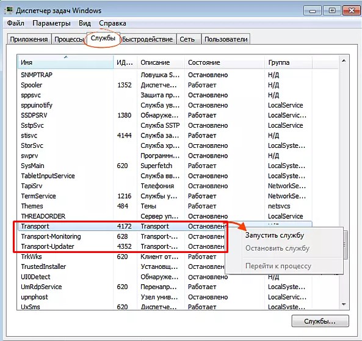Select the Spooler service row
The height and width of the screenshot is (341, 362).
(165, 85)
